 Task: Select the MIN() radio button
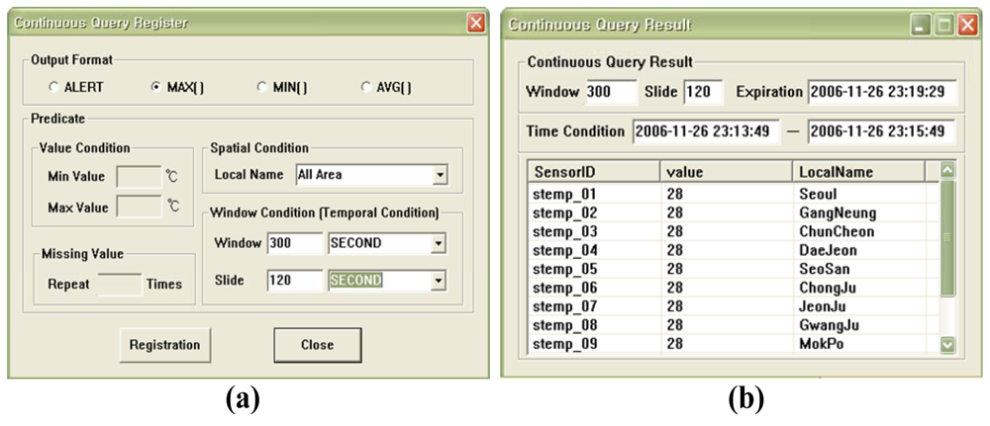tap(261, 87)
